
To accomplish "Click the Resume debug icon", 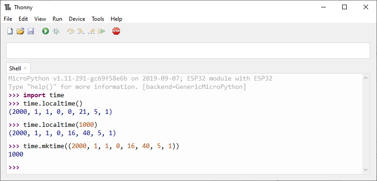I will tap(102, 31).
